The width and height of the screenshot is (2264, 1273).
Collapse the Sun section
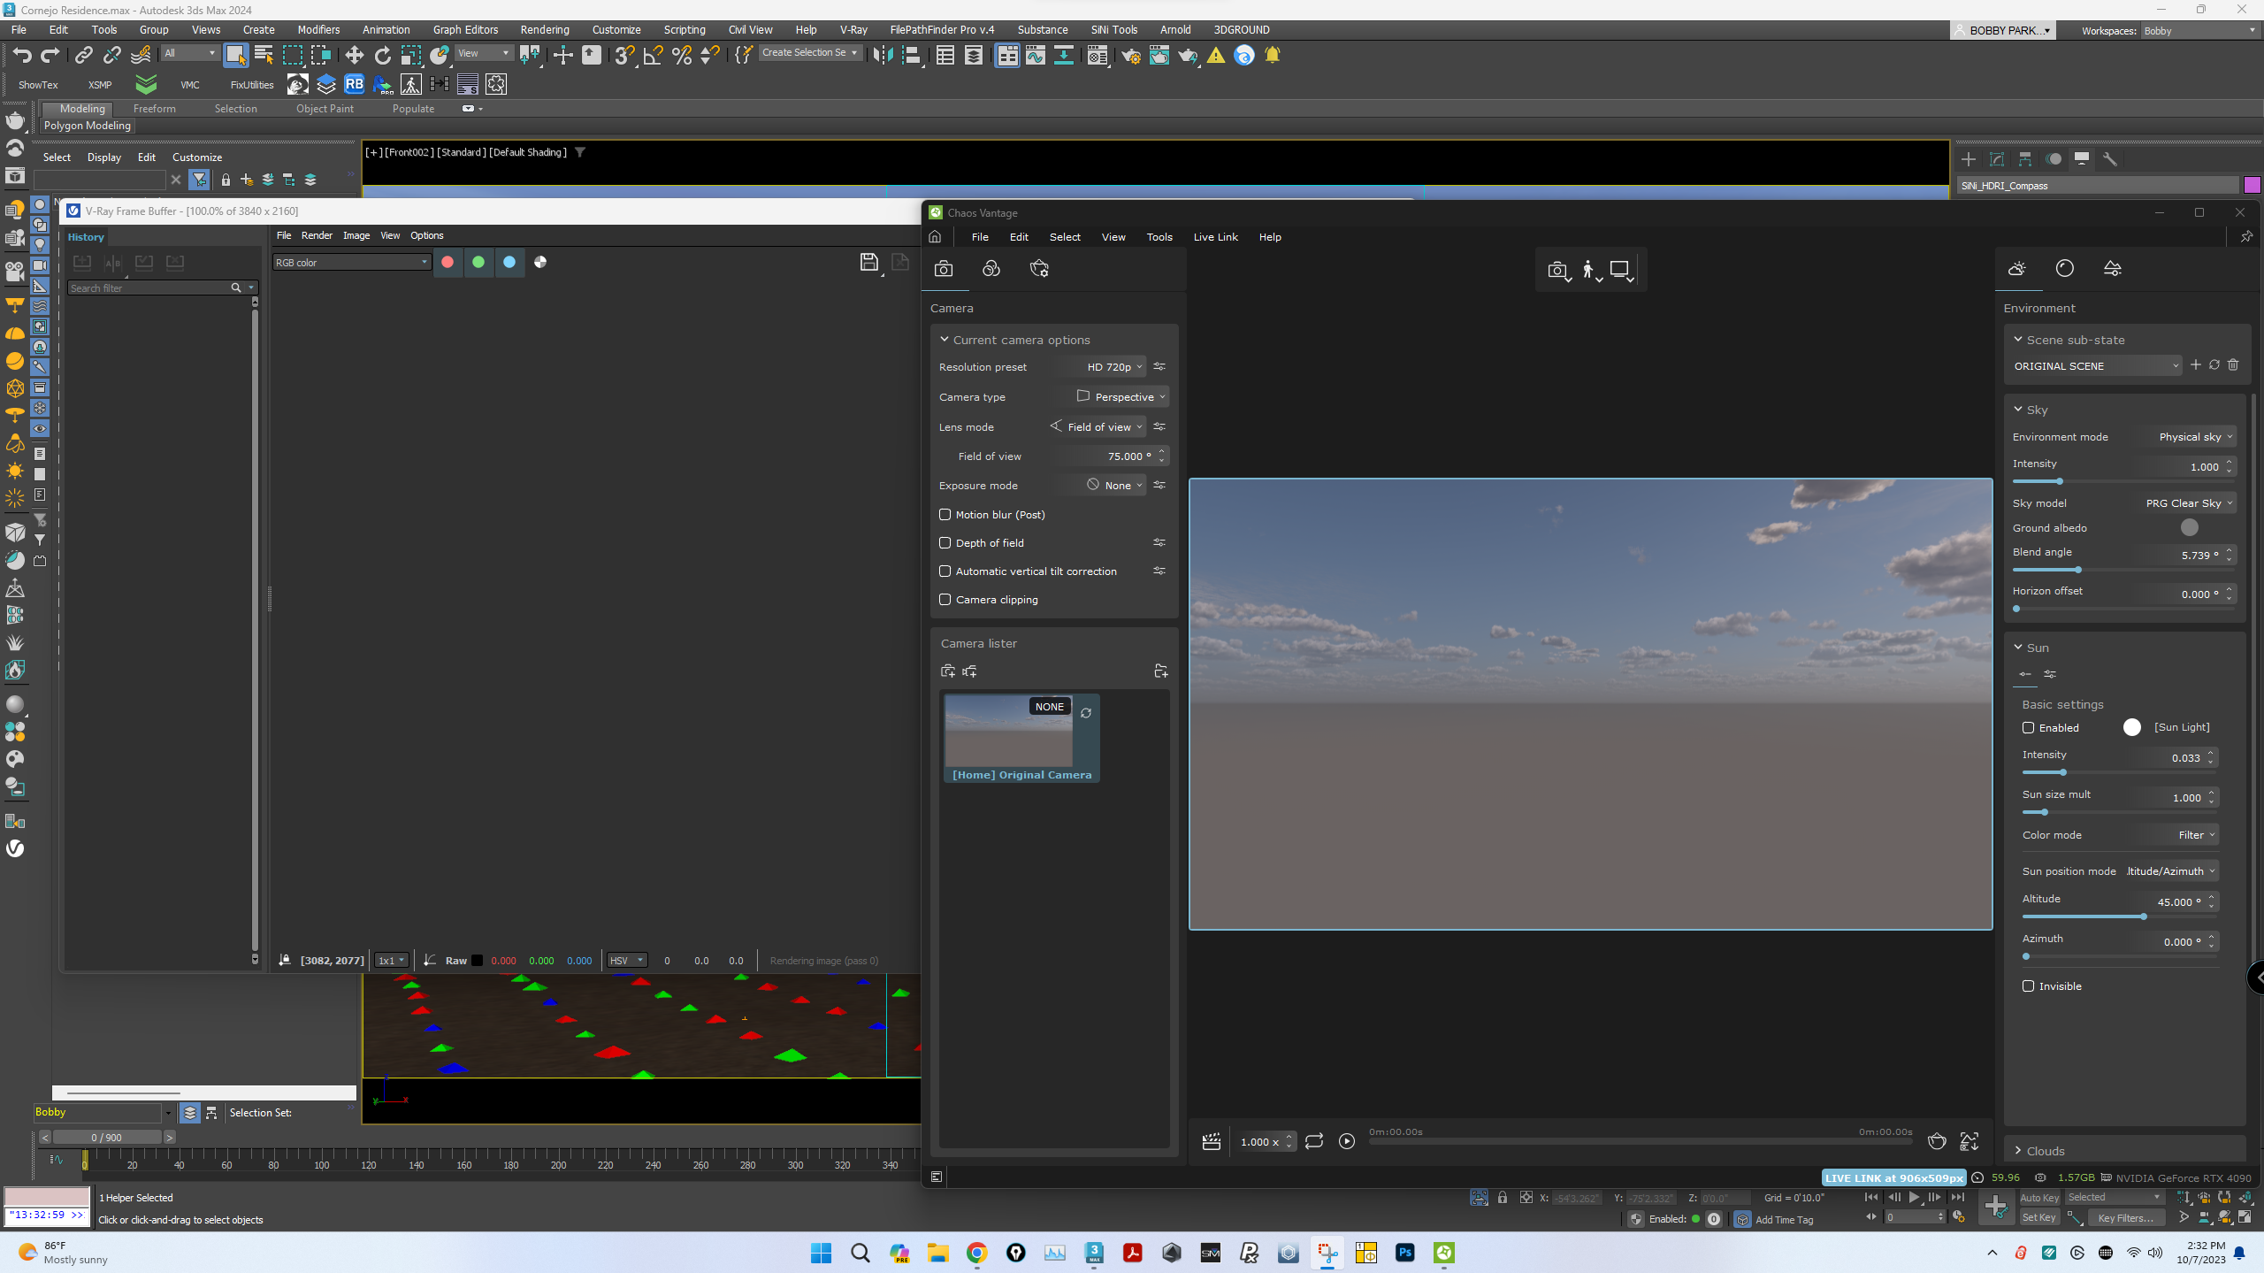pos(2019,648)
